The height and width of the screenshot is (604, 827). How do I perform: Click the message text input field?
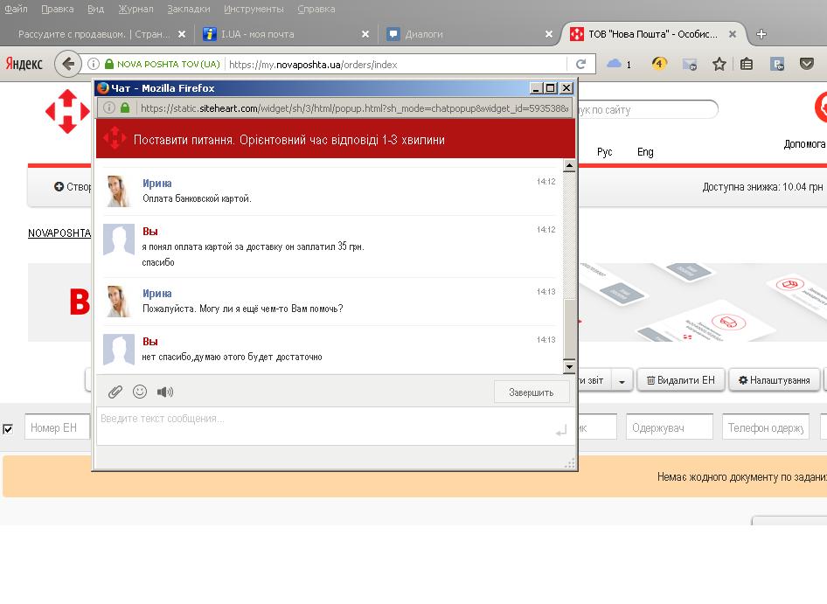coord(323,420)
